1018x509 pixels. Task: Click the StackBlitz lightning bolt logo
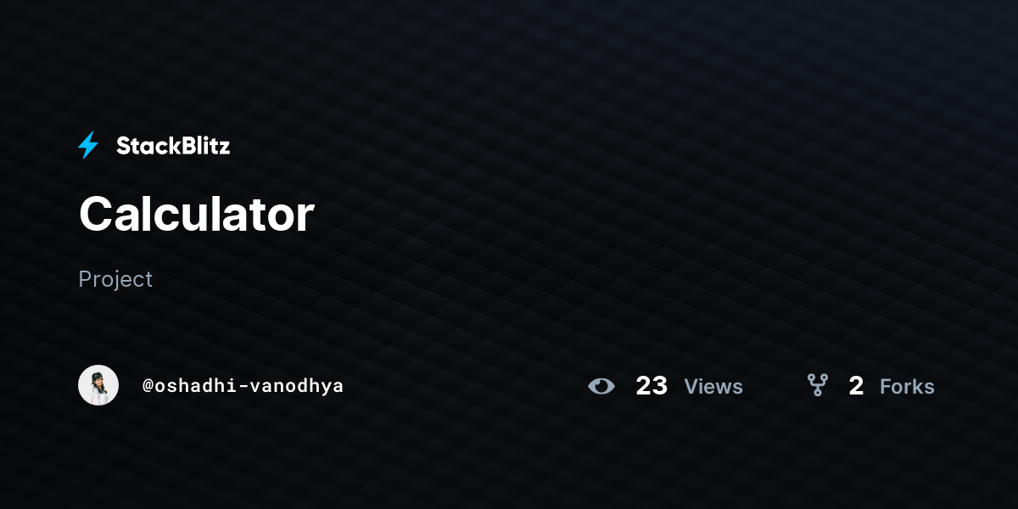point(88,146)
